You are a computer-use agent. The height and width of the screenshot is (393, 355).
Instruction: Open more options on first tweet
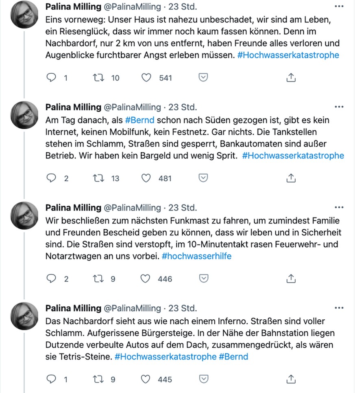click(x=339, y=7)
